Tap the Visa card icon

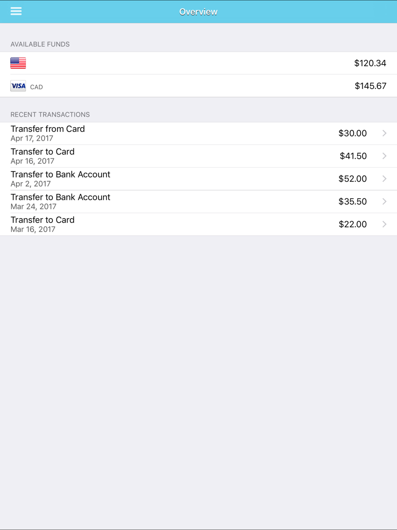coord(18,86)
